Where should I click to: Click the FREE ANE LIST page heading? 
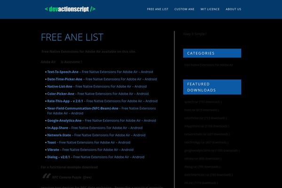pos(72,37)
